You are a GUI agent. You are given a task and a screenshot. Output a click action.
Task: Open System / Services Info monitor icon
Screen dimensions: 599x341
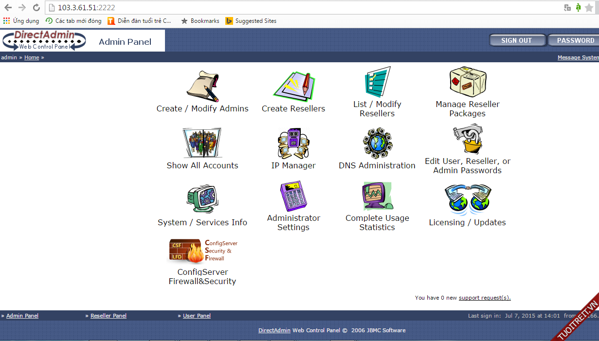pos(202,199)
